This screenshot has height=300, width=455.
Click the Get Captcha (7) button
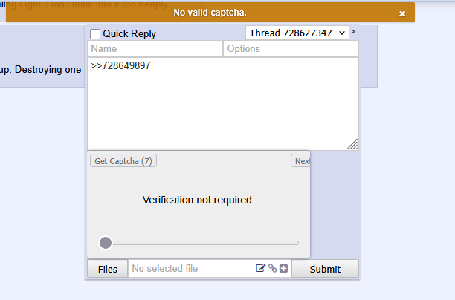[123, 161]
